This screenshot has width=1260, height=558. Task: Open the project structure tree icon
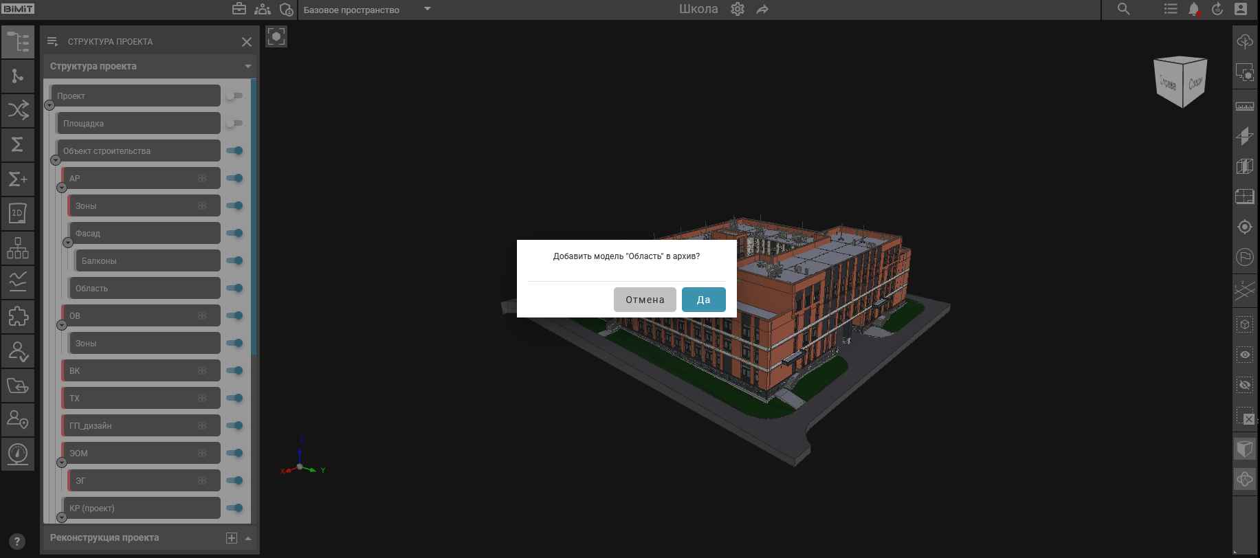18,42
